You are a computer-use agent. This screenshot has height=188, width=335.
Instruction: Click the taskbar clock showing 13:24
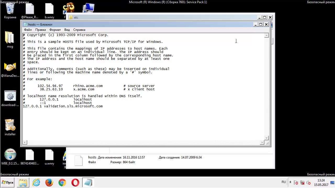(x=321, y=183)
